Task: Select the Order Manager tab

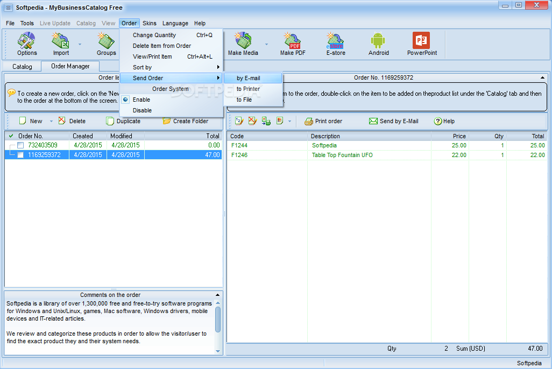Action: pyautogui.click(x=70, y=66)
